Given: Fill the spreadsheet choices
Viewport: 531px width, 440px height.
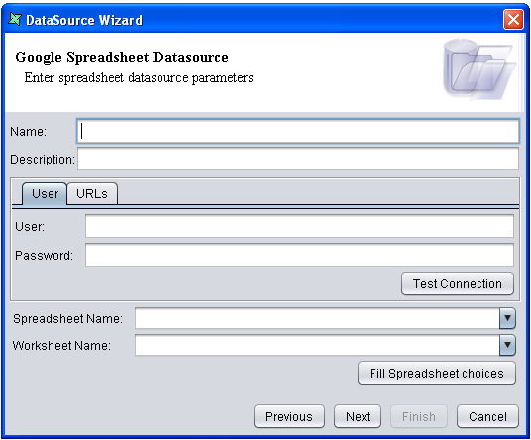Looking at the screenshot, I should point(437,373).
